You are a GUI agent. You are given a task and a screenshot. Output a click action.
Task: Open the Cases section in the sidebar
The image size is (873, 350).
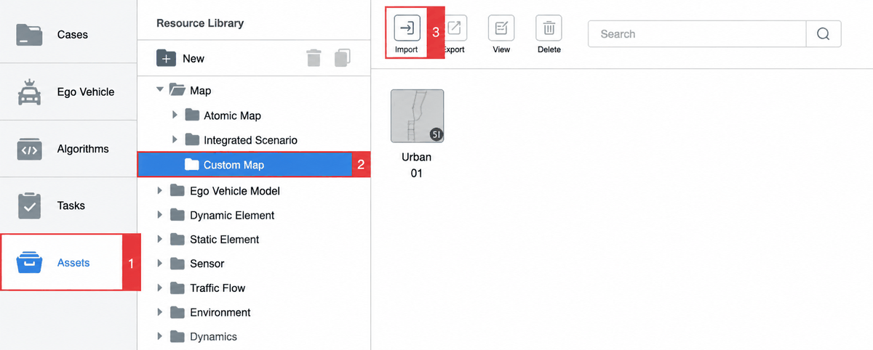coord(68,35)
